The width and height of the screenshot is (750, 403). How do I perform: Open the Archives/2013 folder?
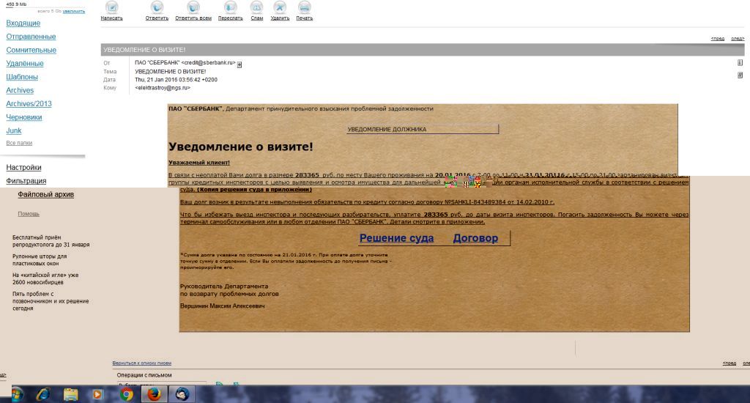(x=29, y=103)
